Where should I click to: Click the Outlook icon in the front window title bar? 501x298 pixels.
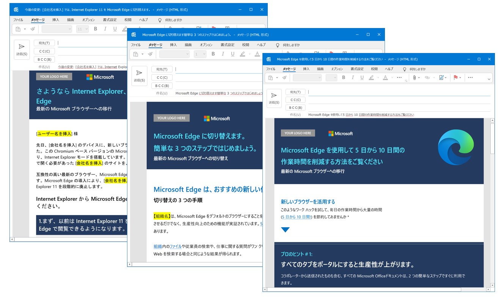tap(269, 59)
